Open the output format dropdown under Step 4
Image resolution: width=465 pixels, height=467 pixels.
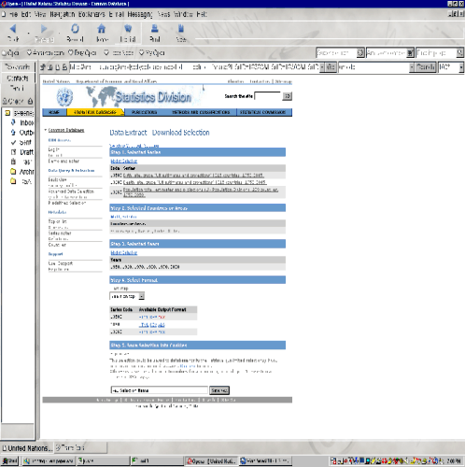pos(127,296)
